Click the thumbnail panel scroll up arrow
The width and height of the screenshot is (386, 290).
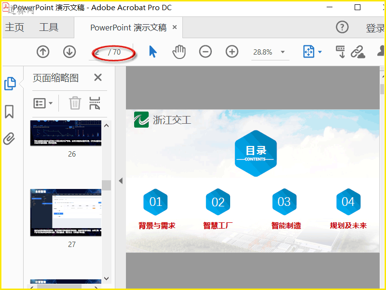coord(106,126)
